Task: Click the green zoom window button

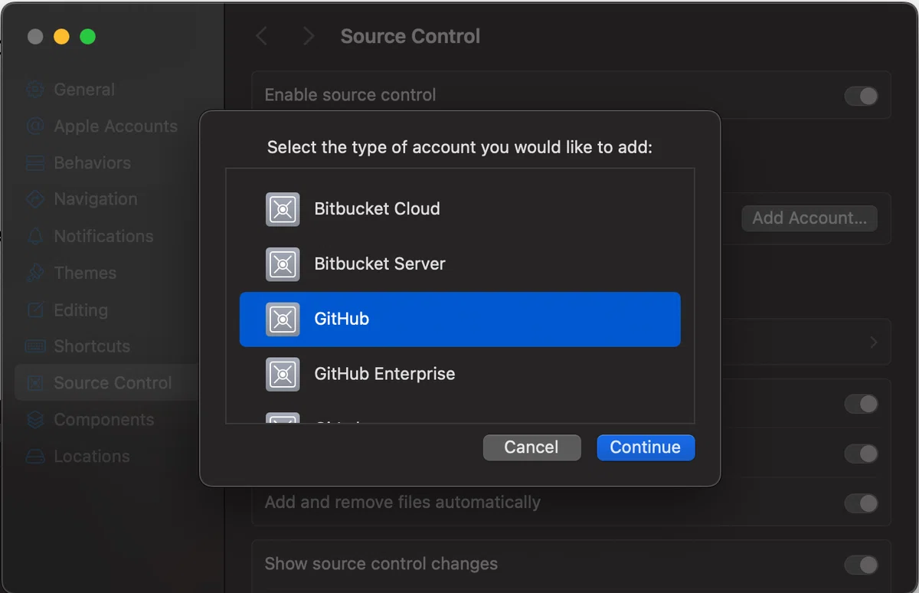Action: coord(88,36)
